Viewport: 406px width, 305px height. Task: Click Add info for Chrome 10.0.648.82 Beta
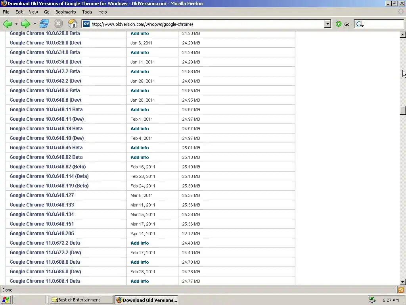click(140, 157)
